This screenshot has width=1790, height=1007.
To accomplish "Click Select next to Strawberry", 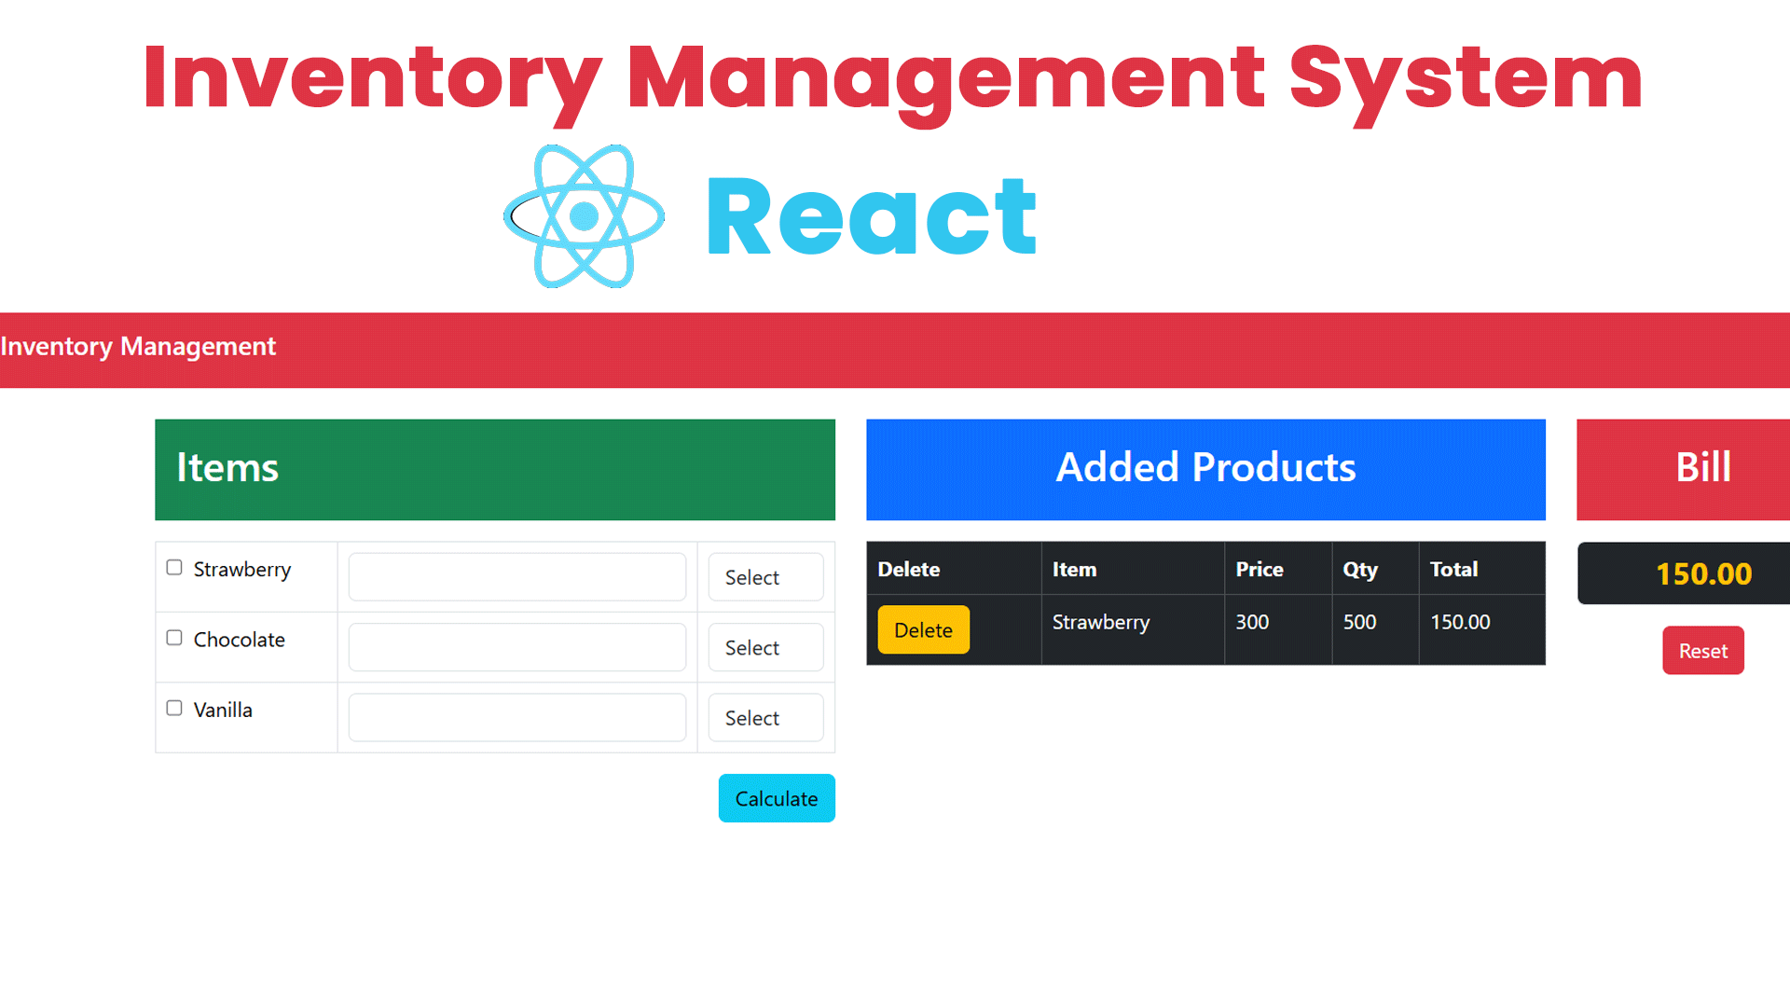I will (x=764, y=576).
